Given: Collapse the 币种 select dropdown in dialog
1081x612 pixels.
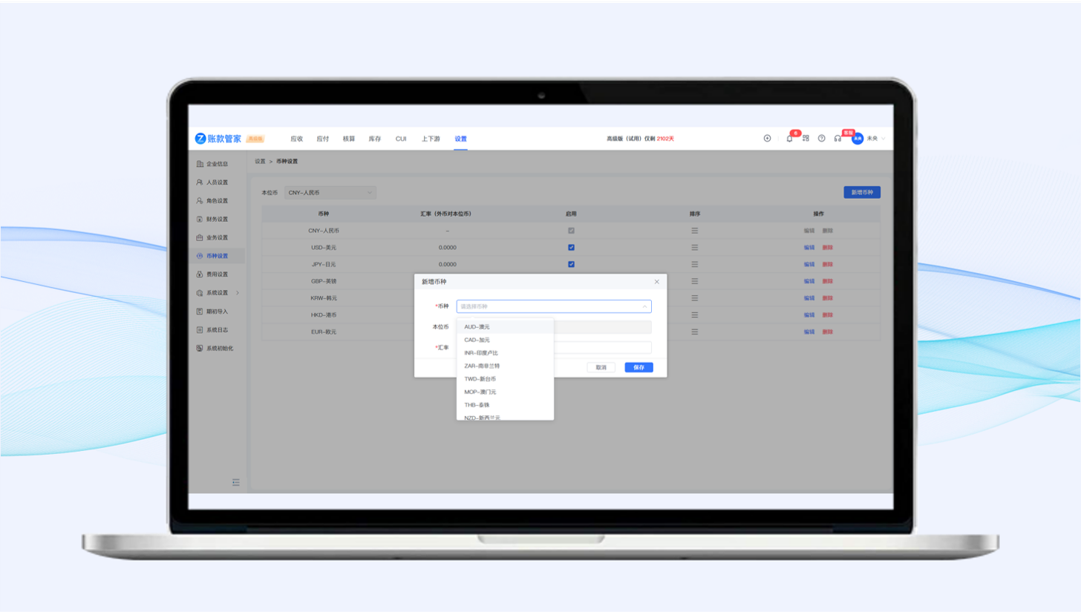Looking at the screenshot, I should (x=644, y=306).
